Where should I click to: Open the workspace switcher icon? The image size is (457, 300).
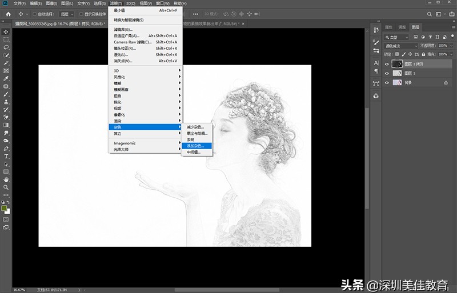(x=438, y=14)
